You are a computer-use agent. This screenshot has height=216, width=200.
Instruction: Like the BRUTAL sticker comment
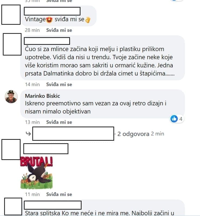tap(59, 194)
